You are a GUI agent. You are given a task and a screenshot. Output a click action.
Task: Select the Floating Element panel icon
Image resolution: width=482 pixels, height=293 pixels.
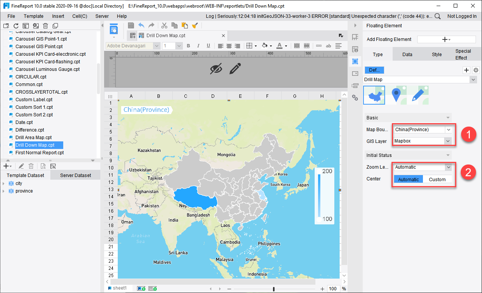(355, 61)
